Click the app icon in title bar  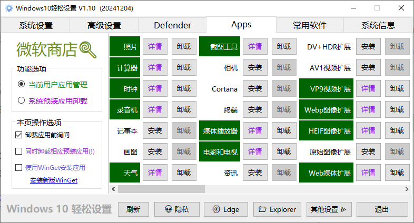[8, 8]
